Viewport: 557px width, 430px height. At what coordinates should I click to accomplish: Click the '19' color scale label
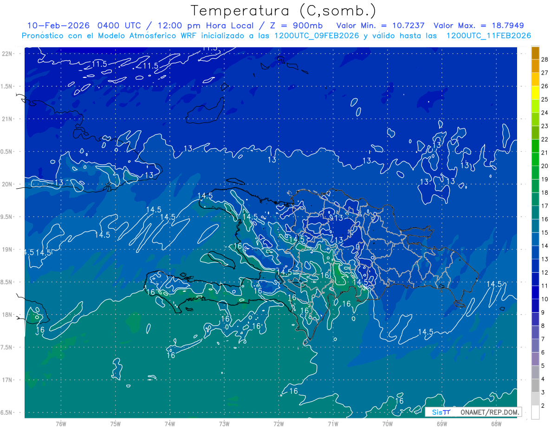544,179
